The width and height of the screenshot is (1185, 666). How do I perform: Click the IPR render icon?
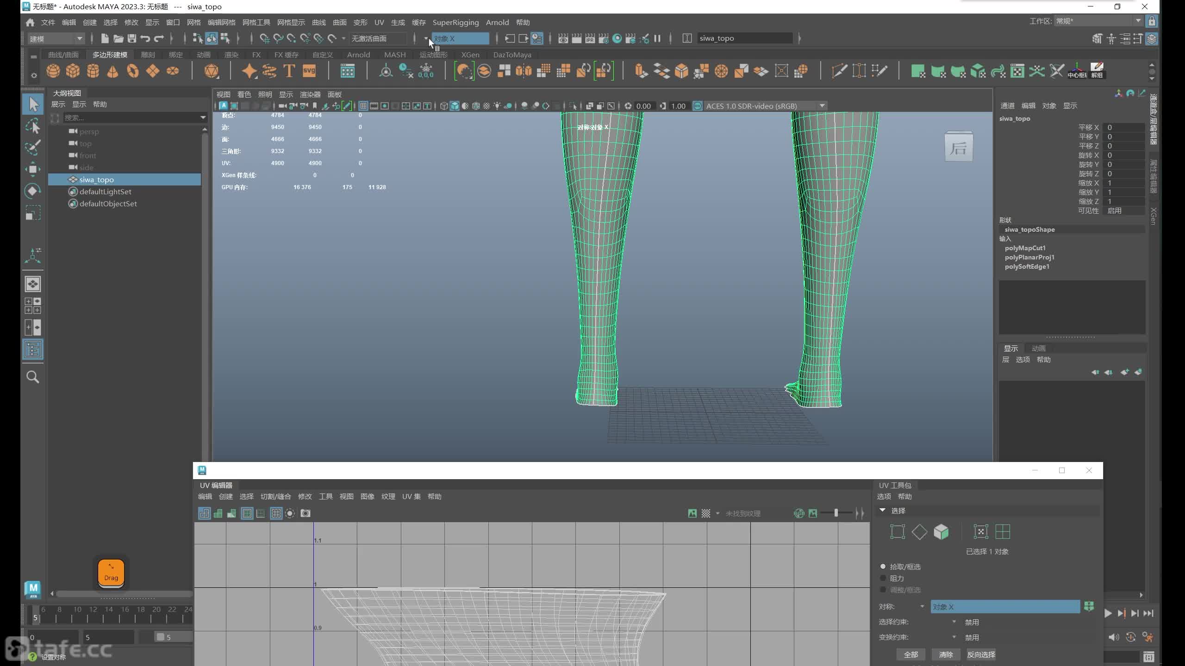point(590,38)
